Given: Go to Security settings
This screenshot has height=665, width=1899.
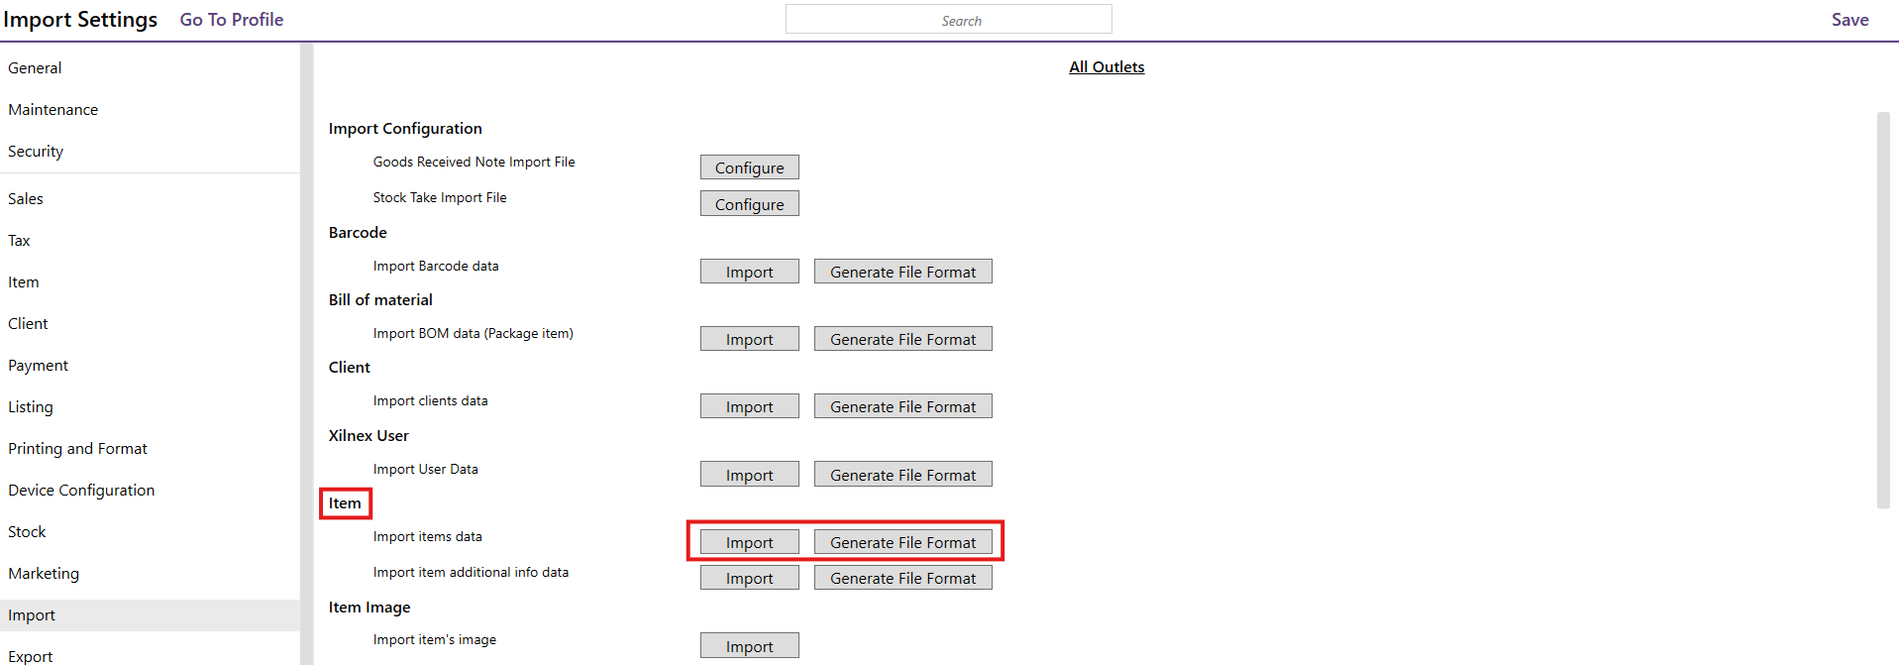Looking at the screenshot, I should (x=36, y=152).
